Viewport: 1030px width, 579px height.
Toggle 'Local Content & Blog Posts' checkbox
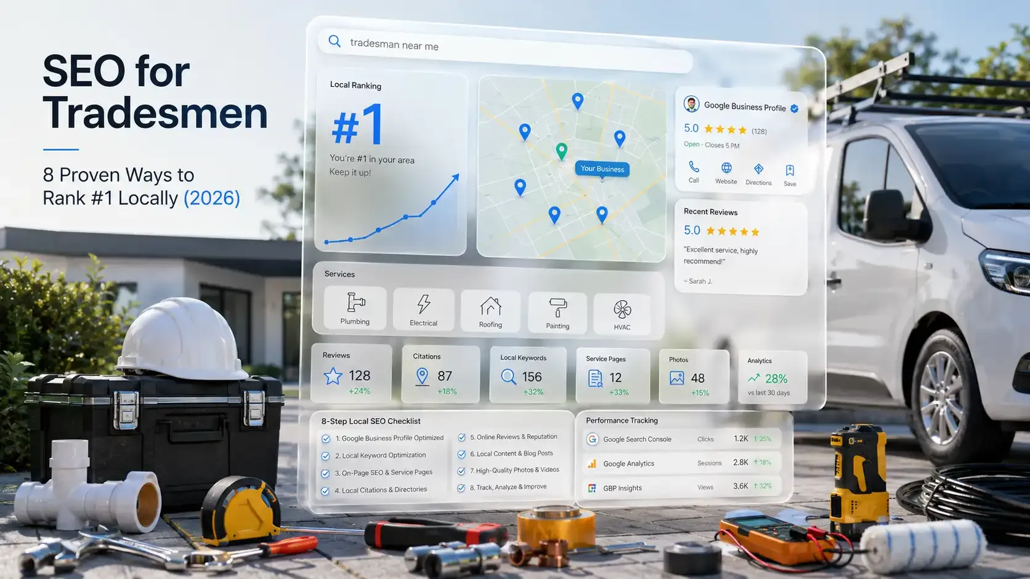pos(461,454)
